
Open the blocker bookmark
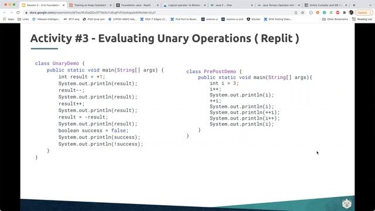253,19
